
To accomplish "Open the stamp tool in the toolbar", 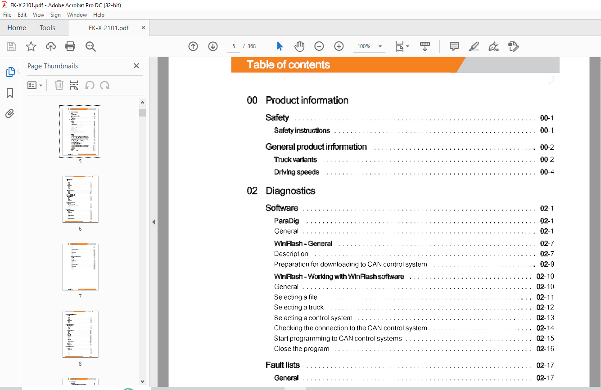I will coord(514,46).
